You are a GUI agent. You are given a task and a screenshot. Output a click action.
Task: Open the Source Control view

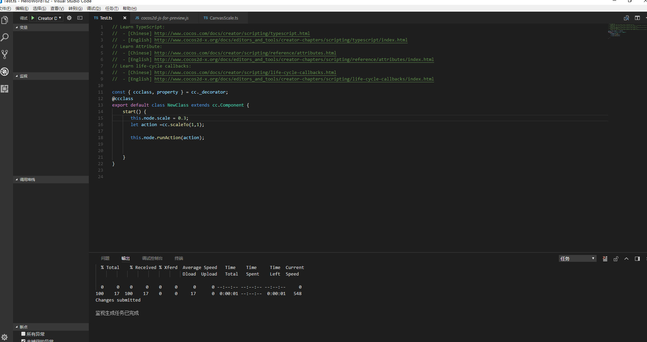(x=5, y=54)
